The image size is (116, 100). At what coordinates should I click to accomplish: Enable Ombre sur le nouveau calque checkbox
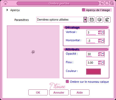[67, 81]
